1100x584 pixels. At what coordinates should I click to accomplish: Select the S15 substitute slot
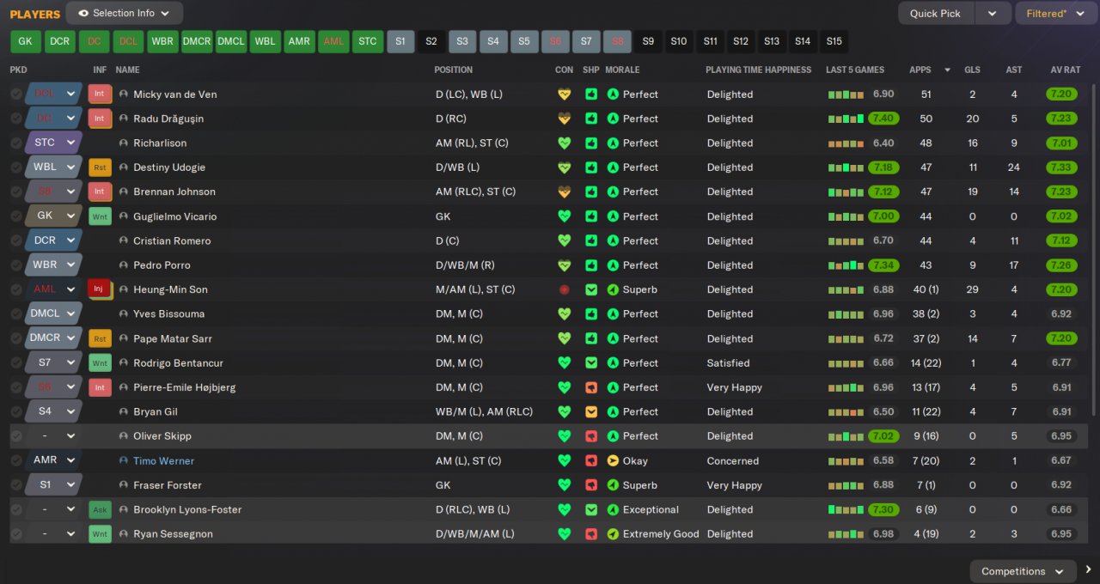(x=834, y=41)
